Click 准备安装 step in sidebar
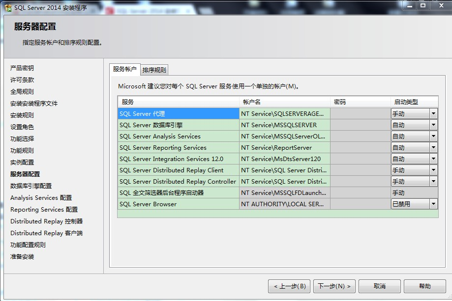Image resolution: width=452 pixels, height=301 pixels. pos(22,257)
